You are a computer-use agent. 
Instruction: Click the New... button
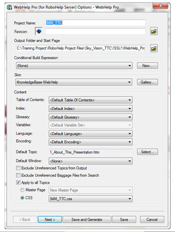[147, 66]
